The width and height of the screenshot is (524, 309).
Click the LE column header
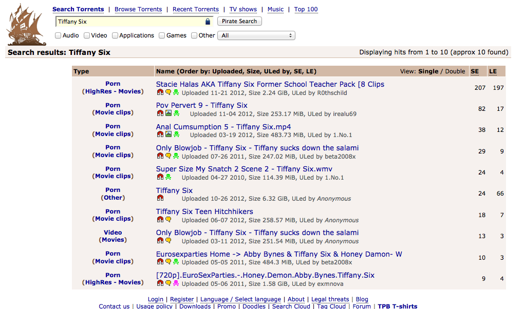coord(493,71)
